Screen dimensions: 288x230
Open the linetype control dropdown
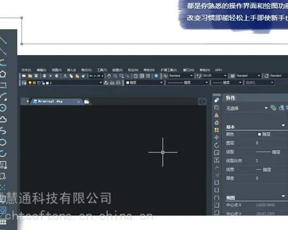tap(187, 82)
